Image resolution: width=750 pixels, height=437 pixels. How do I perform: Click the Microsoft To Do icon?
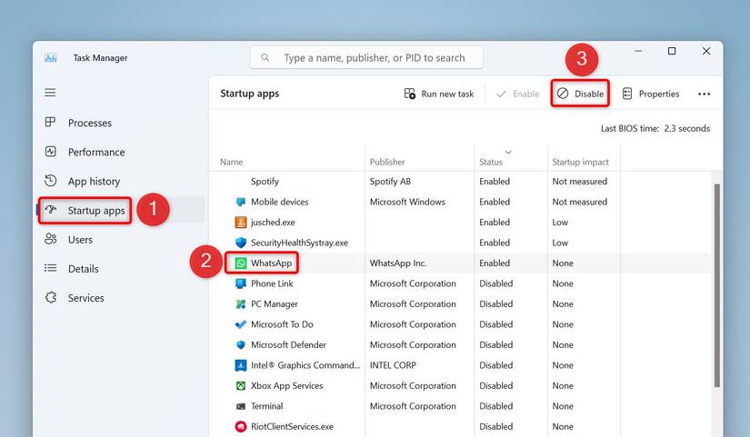click(241, 324)
